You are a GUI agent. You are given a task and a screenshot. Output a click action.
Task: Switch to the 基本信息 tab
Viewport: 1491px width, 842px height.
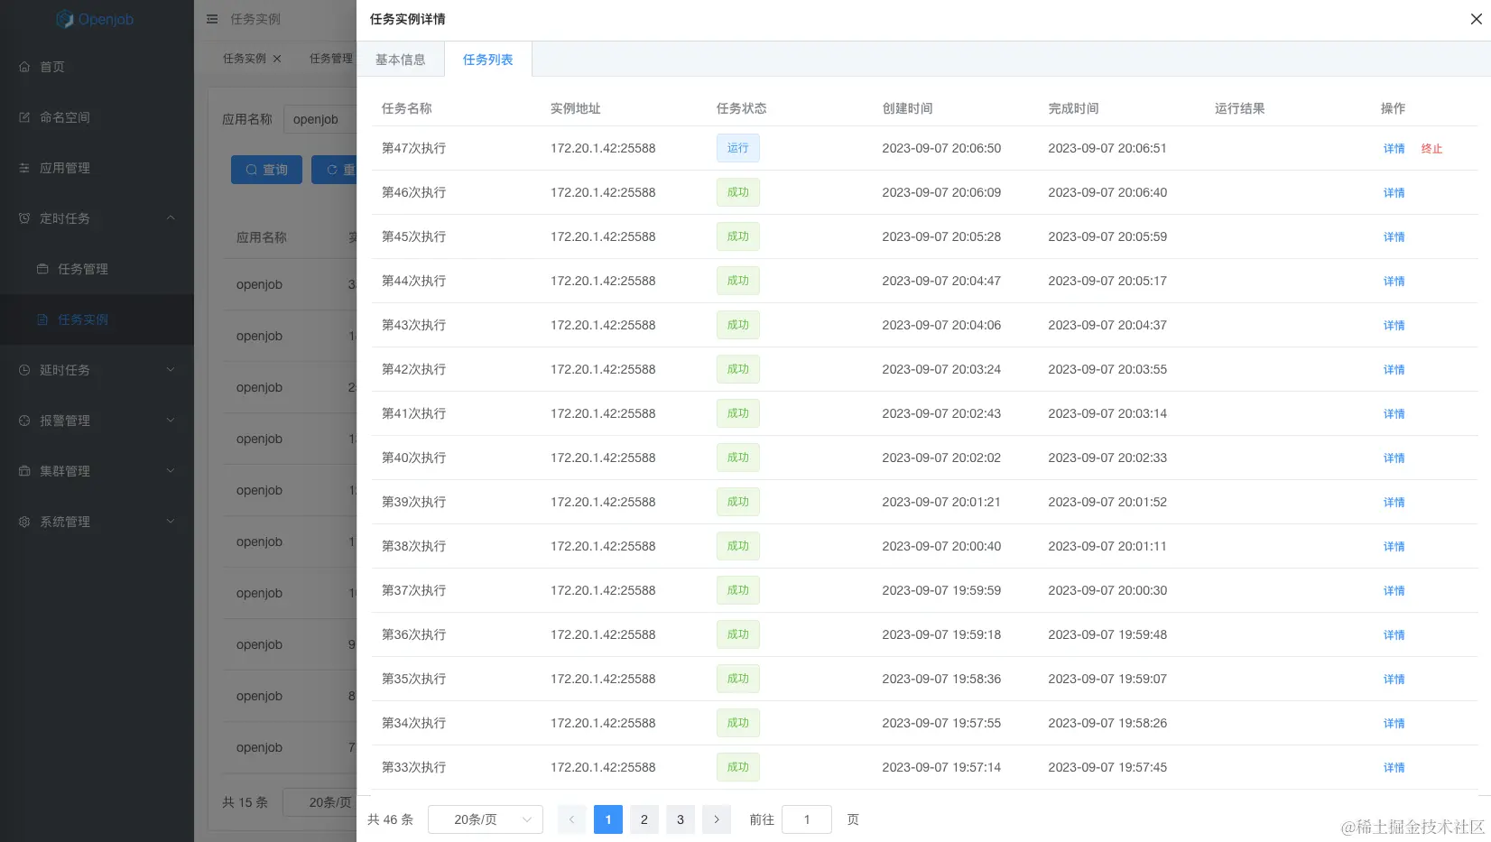tap(401, 60)
